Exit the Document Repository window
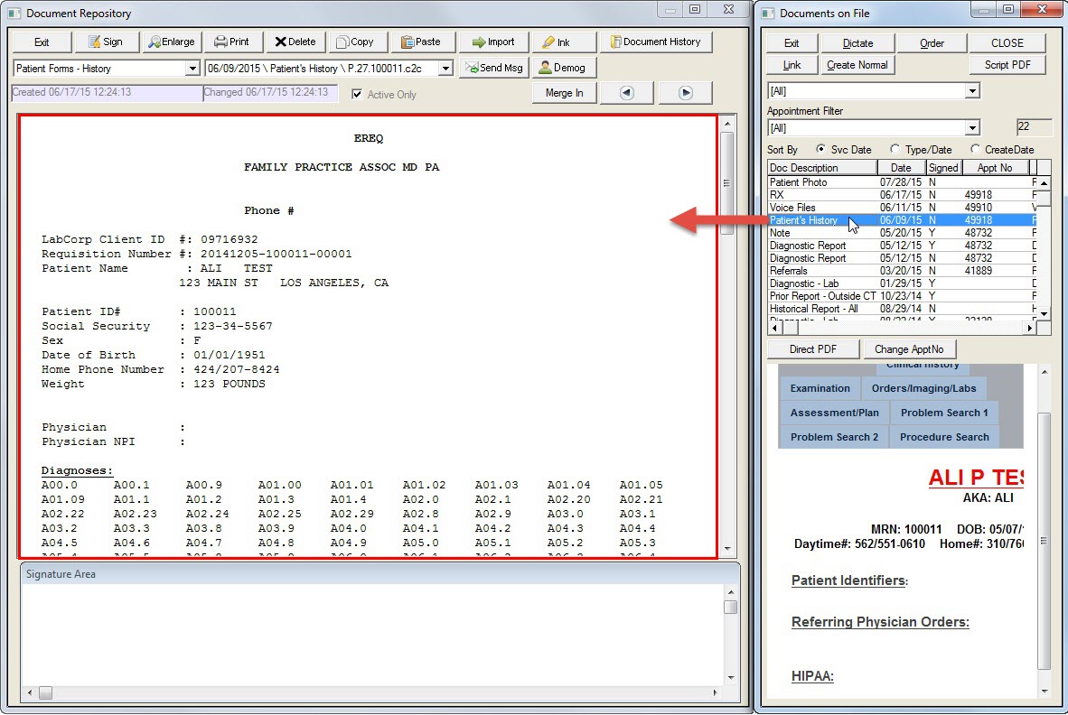 coord(42,42)
